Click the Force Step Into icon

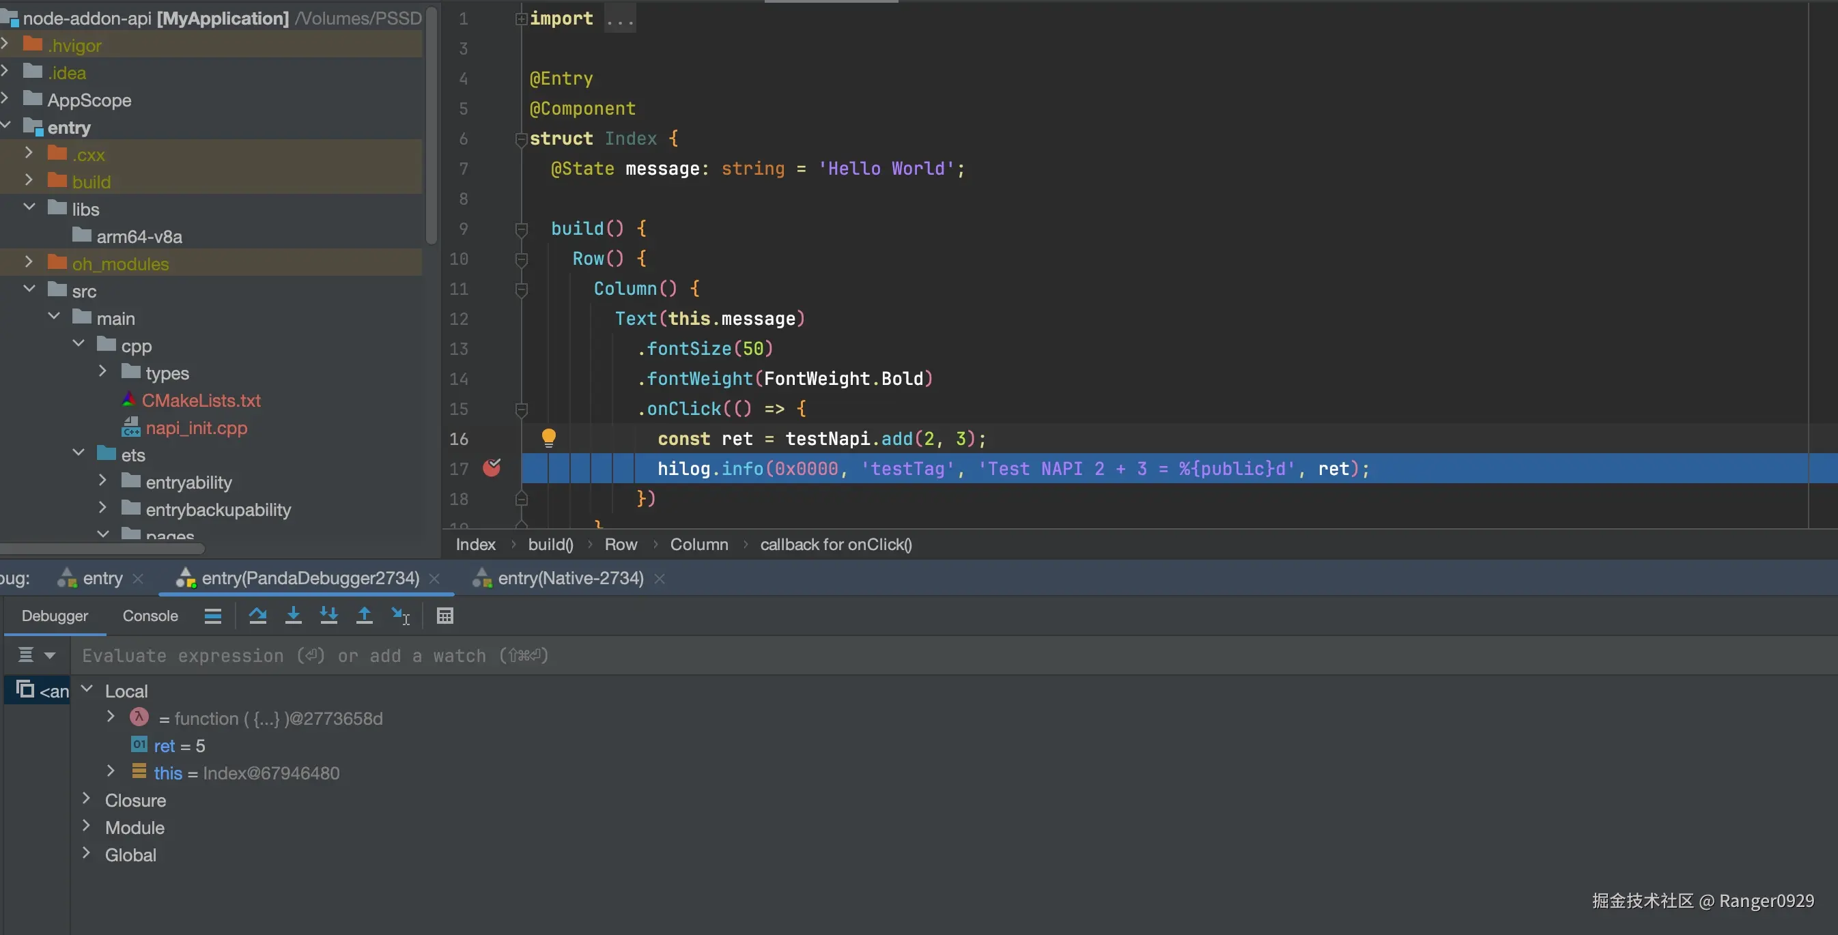[x=328, y=616]
